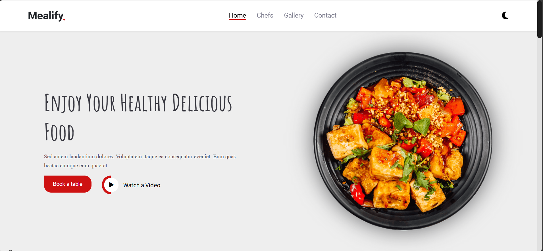Image resolution: width=543 pixels, height=251 pixels.
Task: Open the Chefs section
Action: 265,15
